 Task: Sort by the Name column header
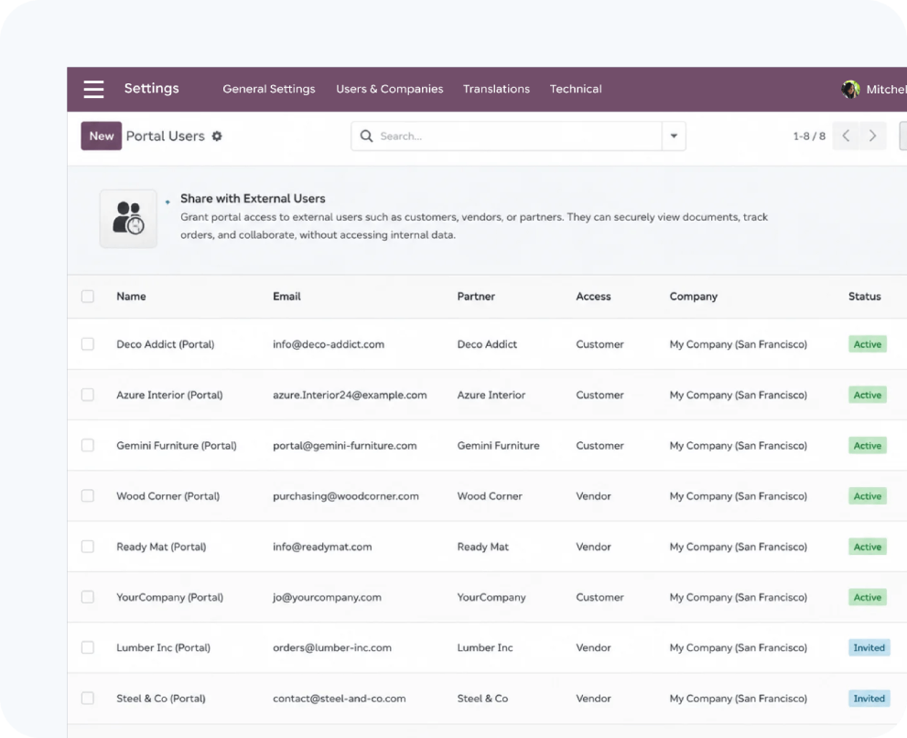coord(131,297)
